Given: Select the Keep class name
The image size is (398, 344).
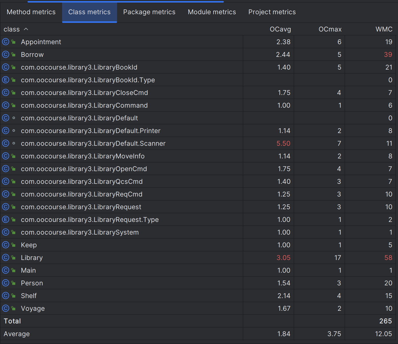Looking at the screenshot, I should 29,245.
